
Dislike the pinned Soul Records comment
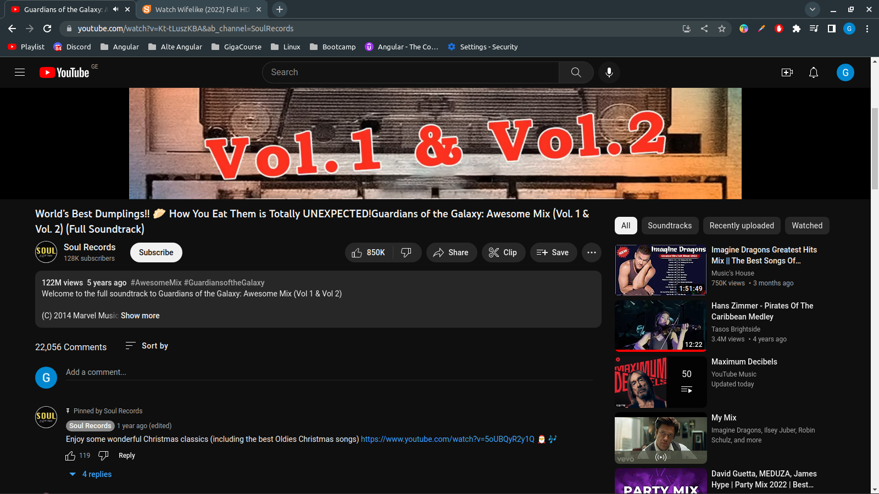coord(103,456)
